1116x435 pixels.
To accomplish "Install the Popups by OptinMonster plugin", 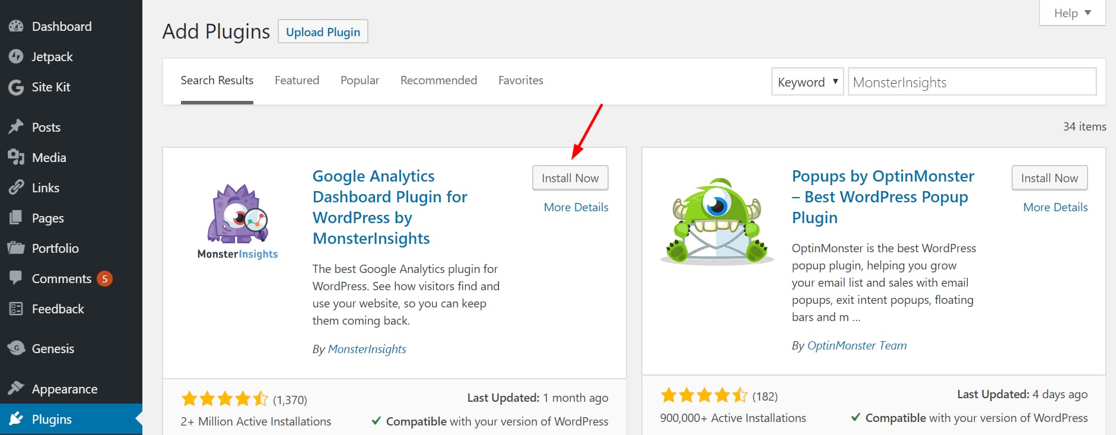I will click(x=1050, y=178).
